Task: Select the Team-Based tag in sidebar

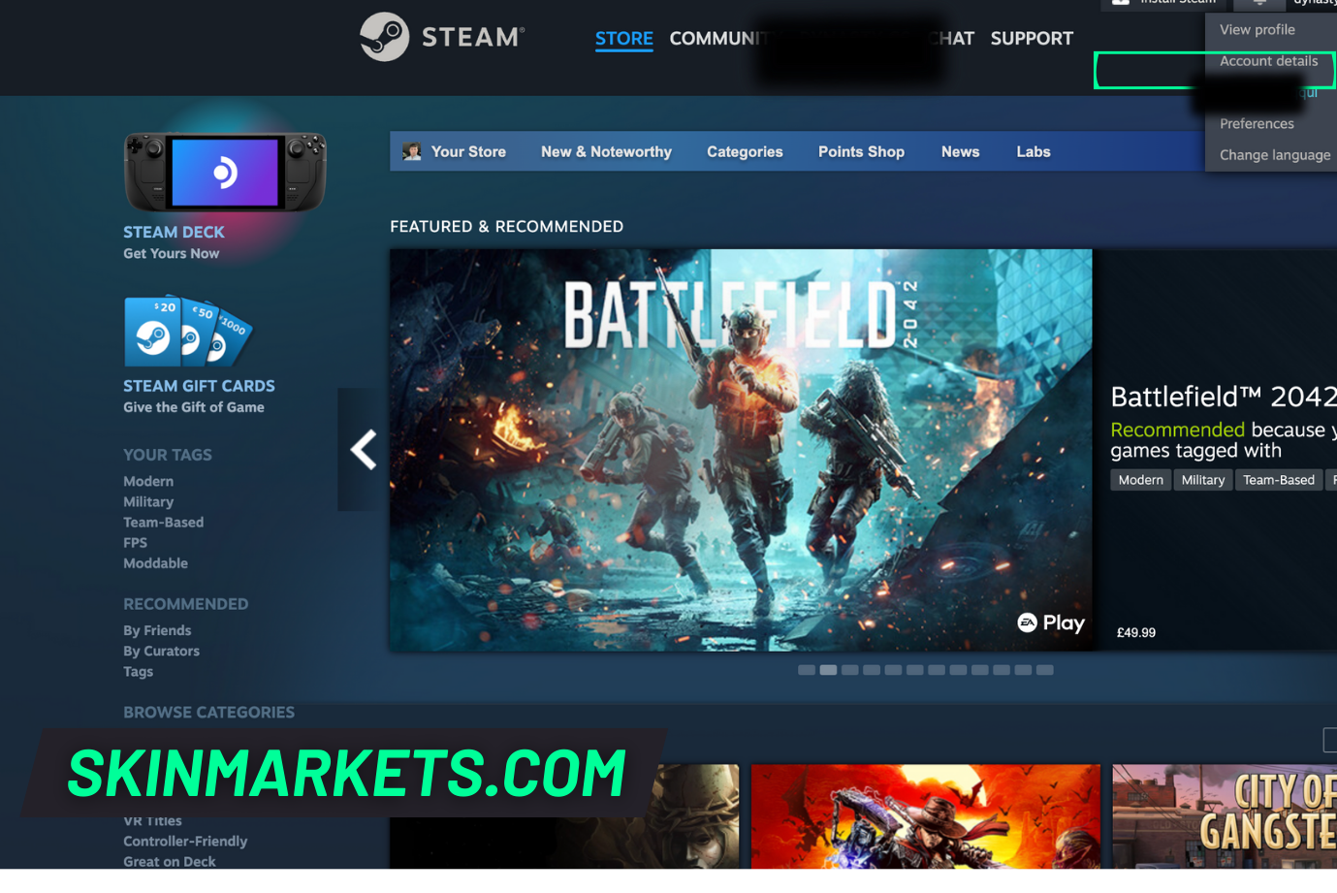Action: click(x=163, y=523)
